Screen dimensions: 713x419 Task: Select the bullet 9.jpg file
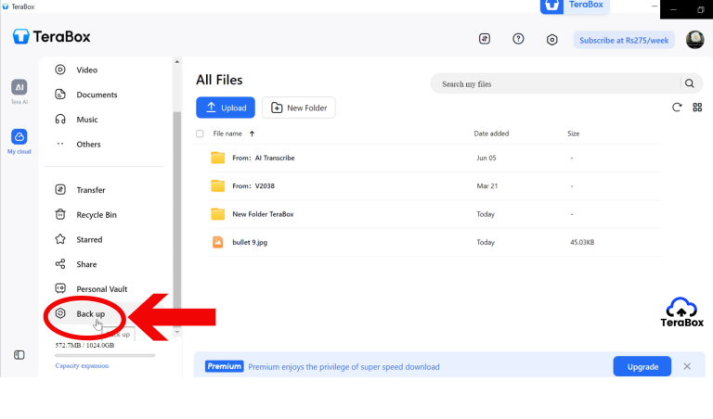click(x=250, y=243)
